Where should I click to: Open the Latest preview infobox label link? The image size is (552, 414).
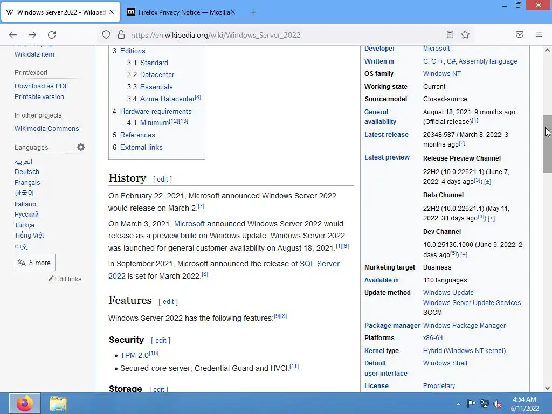(387, 157)
